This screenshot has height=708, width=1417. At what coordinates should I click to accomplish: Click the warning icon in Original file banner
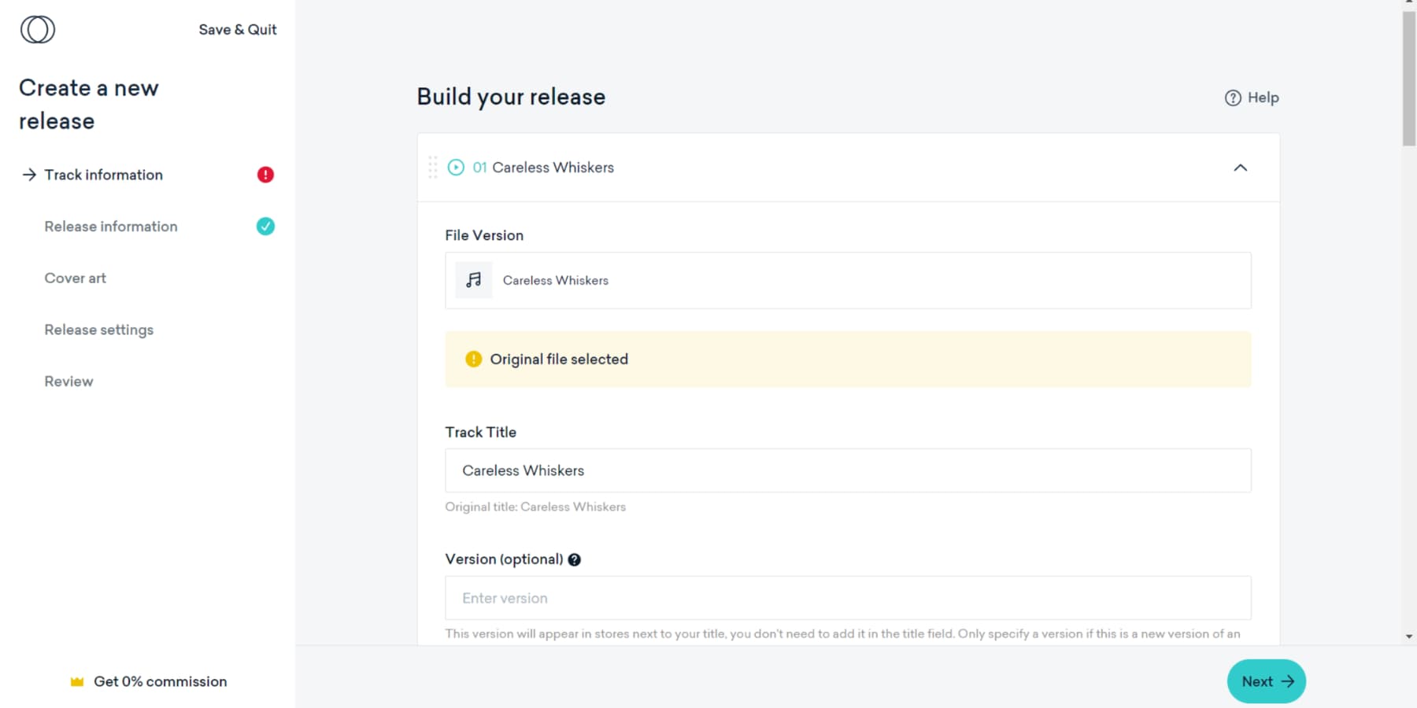click(472, 359)
